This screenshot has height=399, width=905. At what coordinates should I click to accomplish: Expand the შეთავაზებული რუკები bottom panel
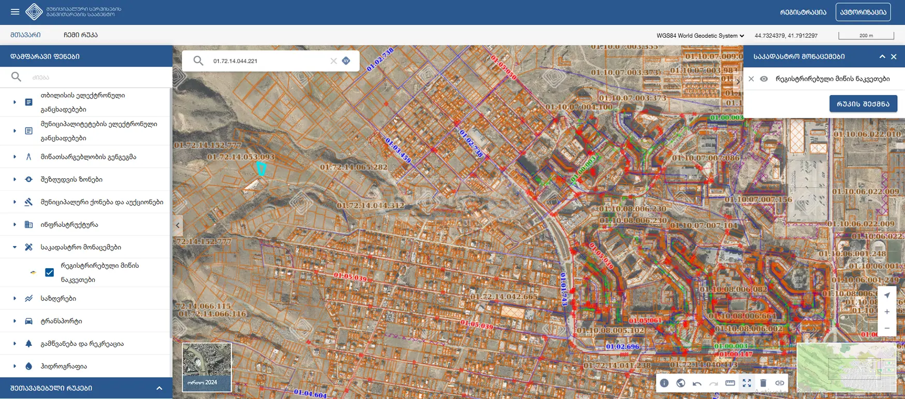point(159,388)
